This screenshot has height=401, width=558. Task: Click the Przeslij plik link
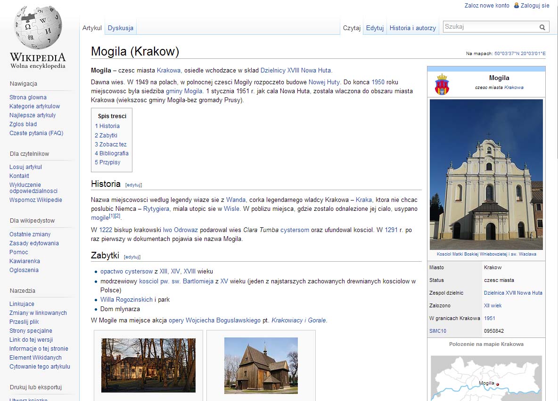point(24,322)
